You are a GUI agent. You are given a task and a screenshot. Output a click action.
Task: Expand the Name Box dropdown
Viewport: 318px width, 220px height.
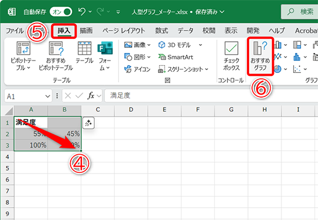[48, 96]
